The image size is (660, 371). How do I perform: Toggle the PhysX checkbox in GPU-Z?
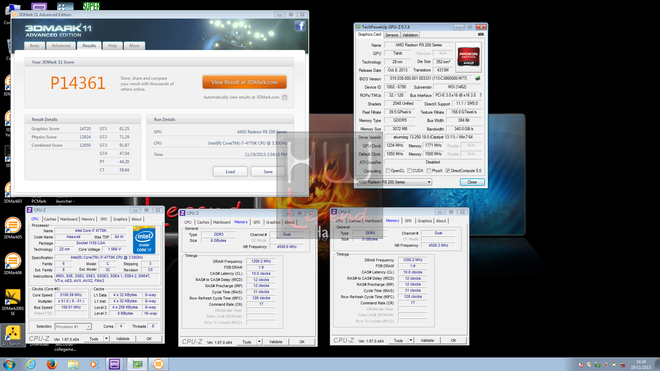[429, 171]
